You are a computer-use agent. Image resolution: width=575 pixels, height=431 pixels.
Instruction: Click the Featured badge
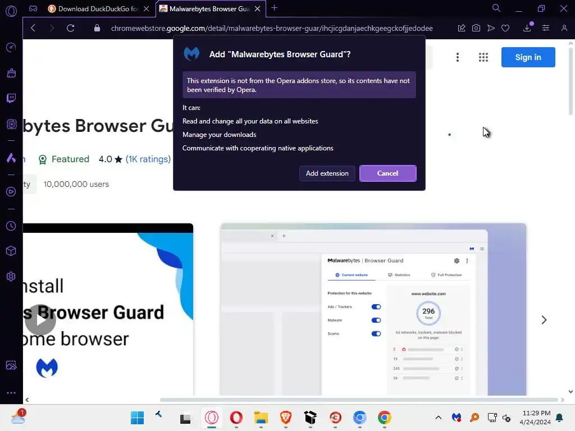pyautogui.click(x=64, y=159)
